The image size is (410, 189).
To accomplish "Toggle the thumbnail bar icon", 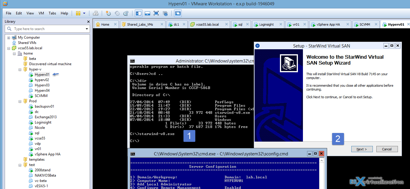I will tap(147, 13).
